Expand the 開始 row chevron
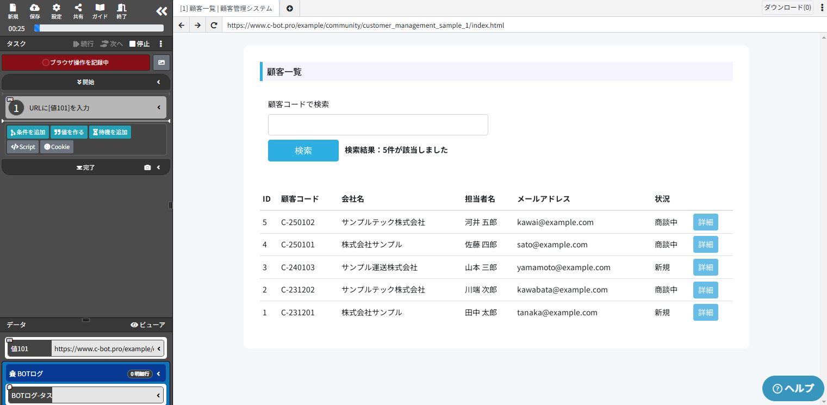 (159, 82)
